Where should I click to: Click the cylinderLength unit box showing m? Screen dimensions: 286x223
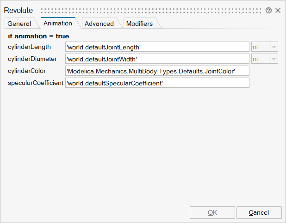click(x=260, y=47)
